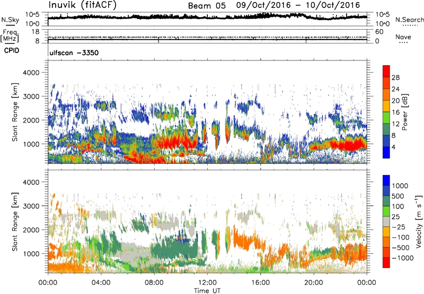Pick the red bottom segment of the velocity color bar
This screenshot has height=294, width=424.
click(386, 263)
